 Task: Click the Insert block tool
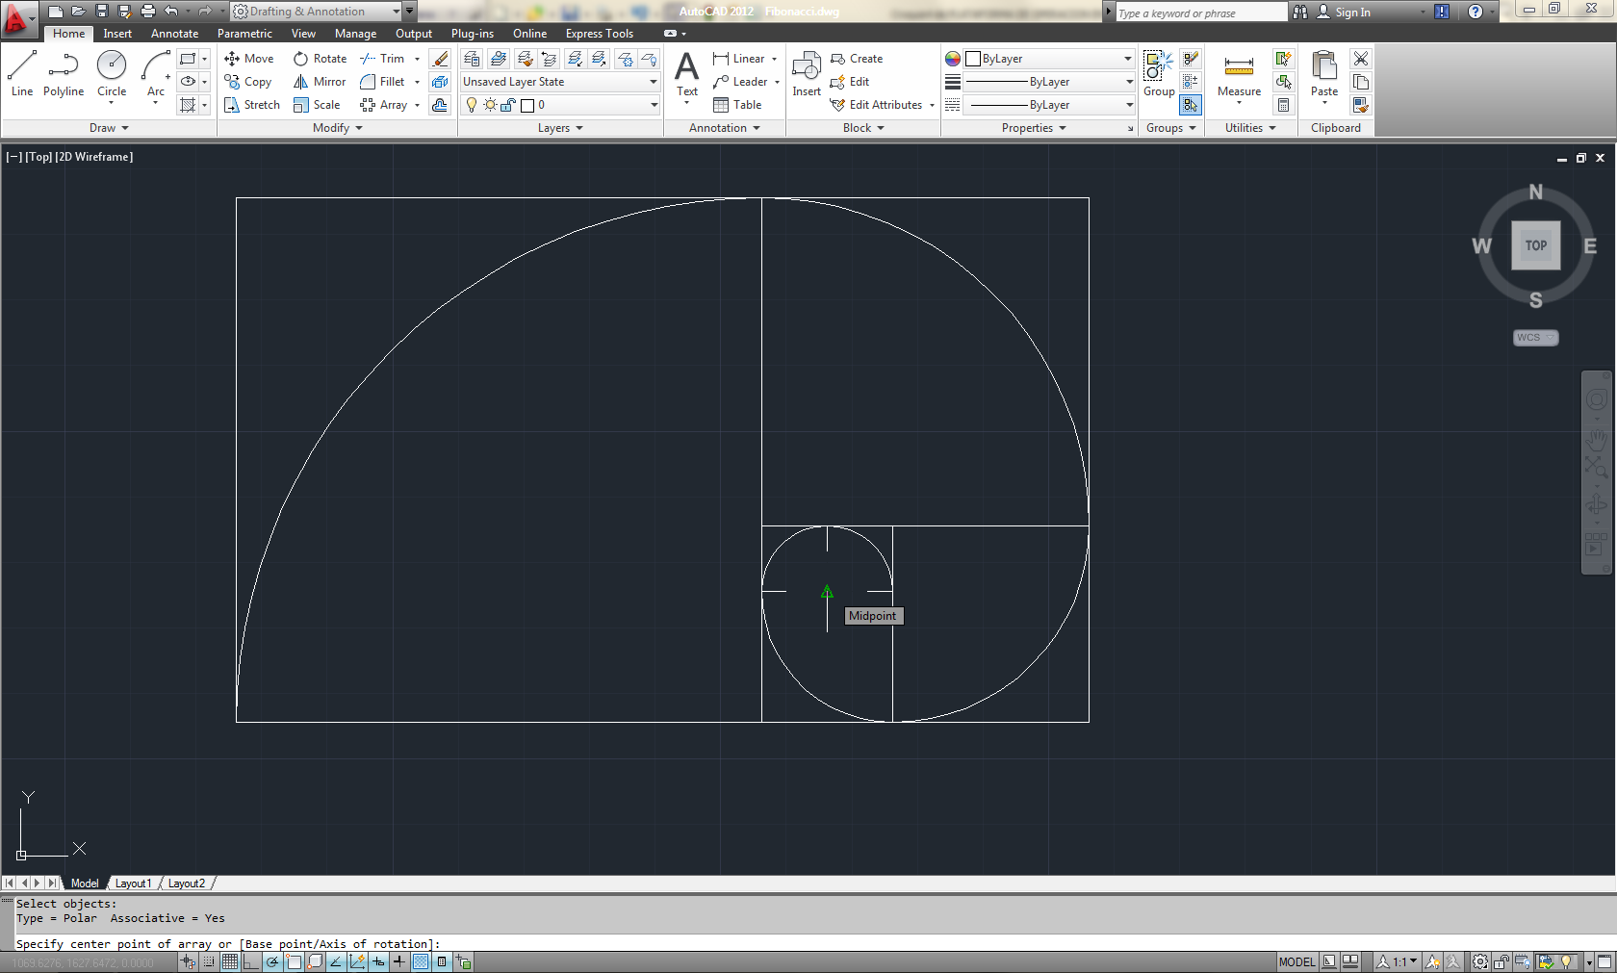point(807,74)
